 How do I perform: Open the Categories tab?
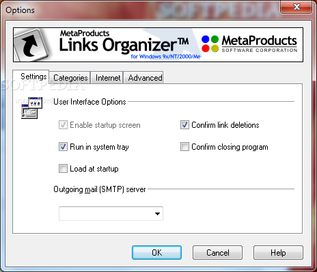(x=70, y=78)
